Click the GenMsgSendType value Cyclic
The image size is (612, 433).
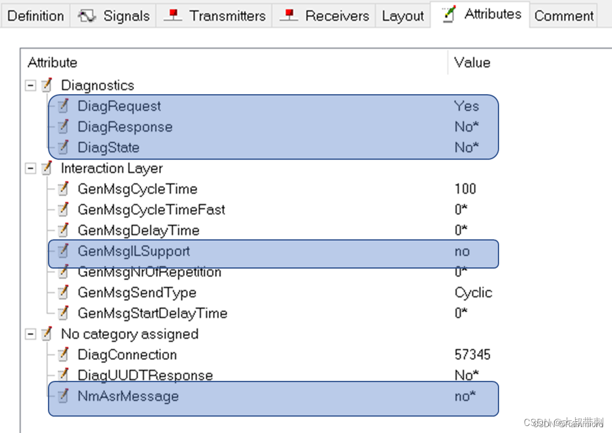point(473,293)
